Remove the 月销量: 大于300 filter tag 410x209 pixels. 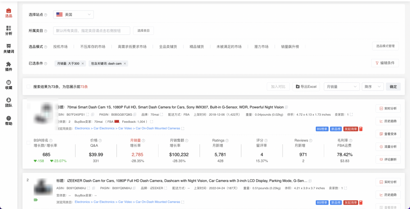pos(82,63)
